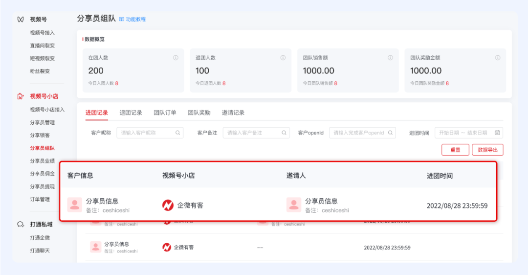Click info icon on 在团人数 card
The image size is (528, 275).
coord(176,58)
